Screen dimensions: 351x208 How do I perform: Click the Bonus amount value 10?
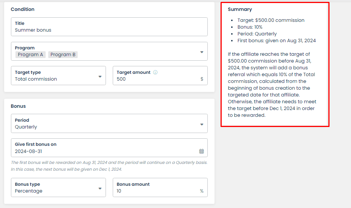(119, 191)
